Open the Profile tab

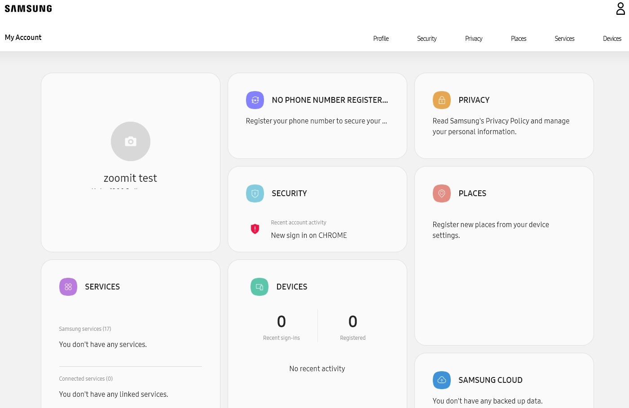(x=381, y=39)
